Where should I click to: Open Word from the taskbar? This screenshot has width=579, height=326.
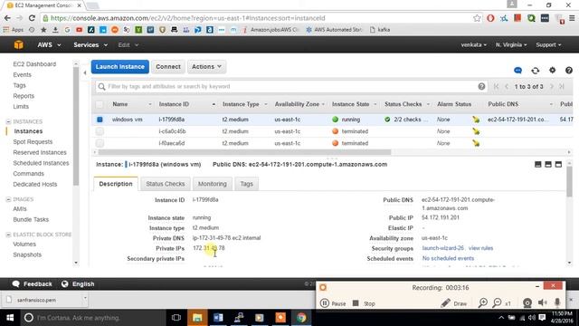coord(218,318)
